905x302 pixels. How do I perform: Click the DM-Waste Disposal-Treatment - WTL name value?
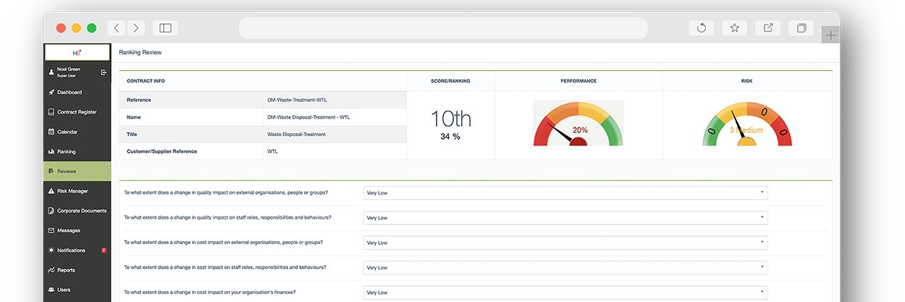click(308, 117)
